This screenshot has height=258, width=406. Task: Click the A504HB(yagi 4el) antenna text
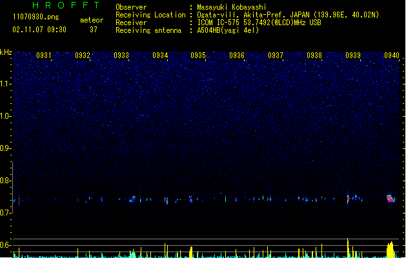[x=228, y=30]
